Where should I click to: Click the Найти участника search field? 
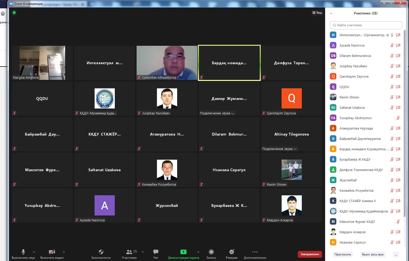coord(366,25)
